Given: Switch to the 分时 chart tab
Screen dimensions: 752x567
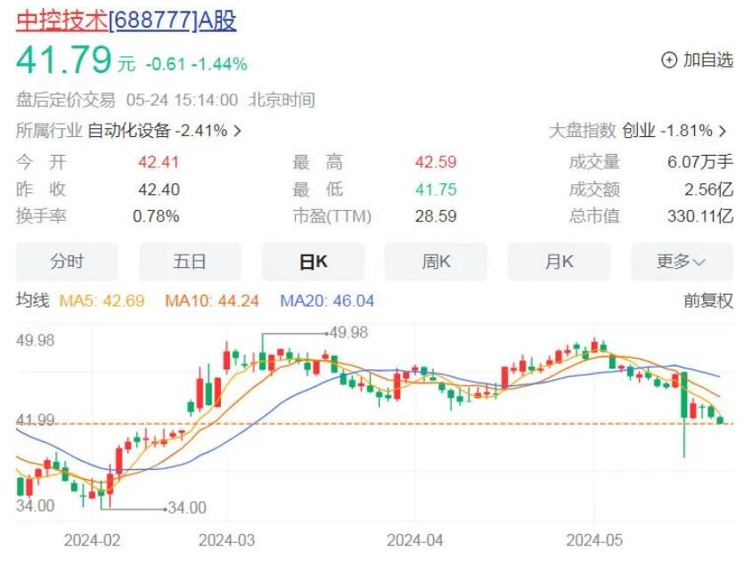Looking at the screenshot, I should pos(67,262).
